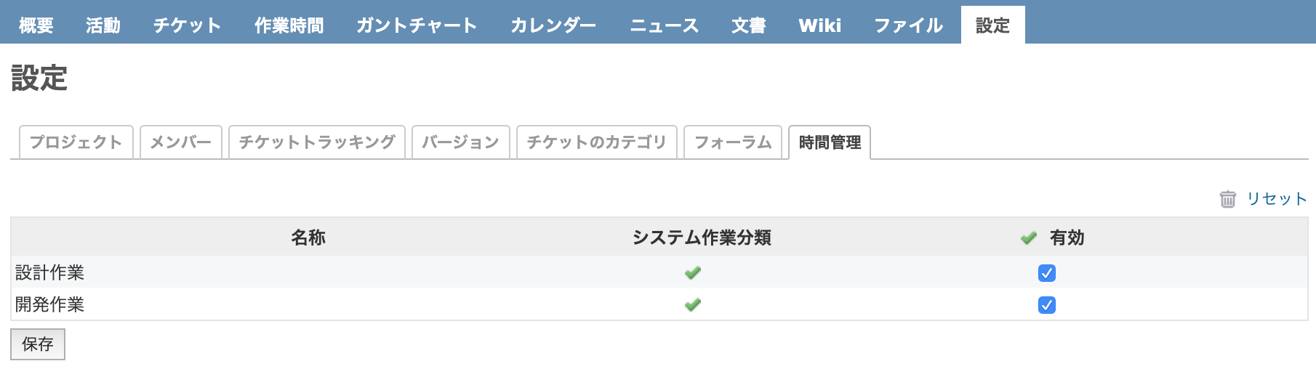Switch to the バージョン settings tab
This screenshot has width=1316, height=369.
(x=461, y=142)
